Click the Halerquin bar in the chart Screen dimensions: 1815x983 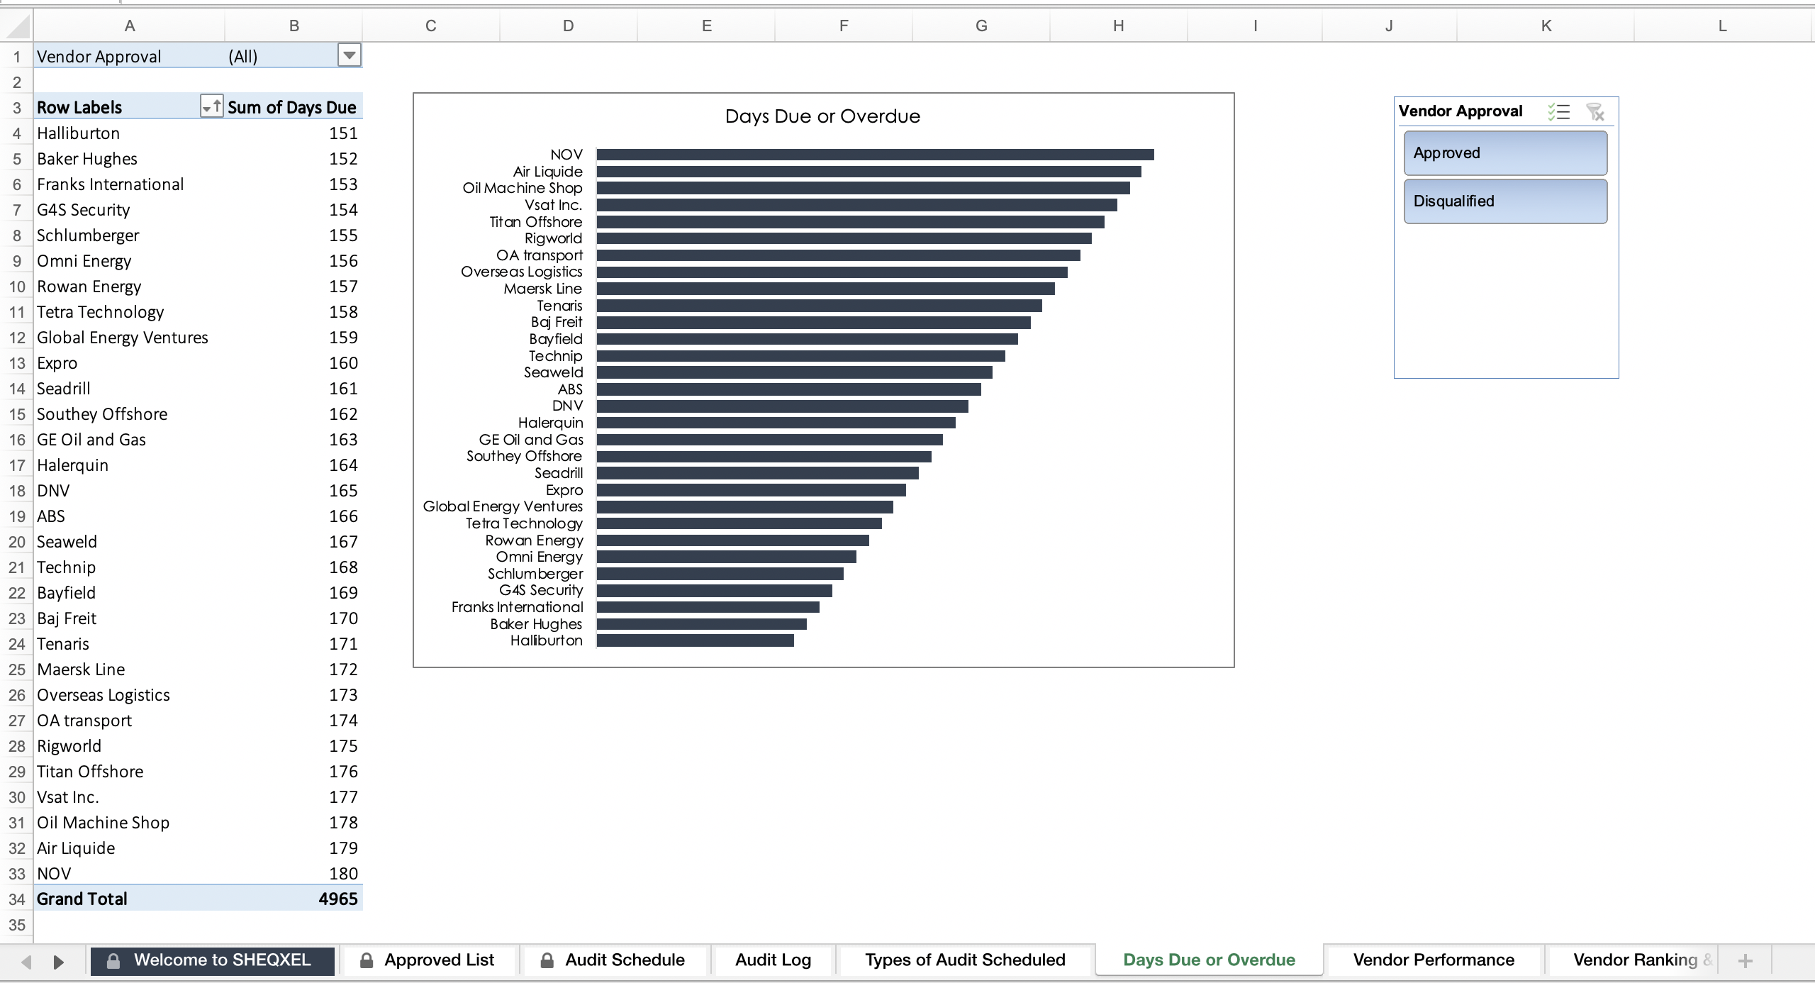tap(776, 423)
